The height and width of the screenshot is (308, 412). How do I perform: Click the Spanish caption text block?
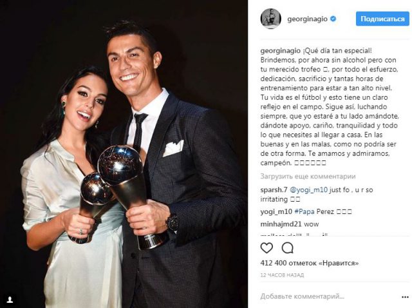coord(330,107)
